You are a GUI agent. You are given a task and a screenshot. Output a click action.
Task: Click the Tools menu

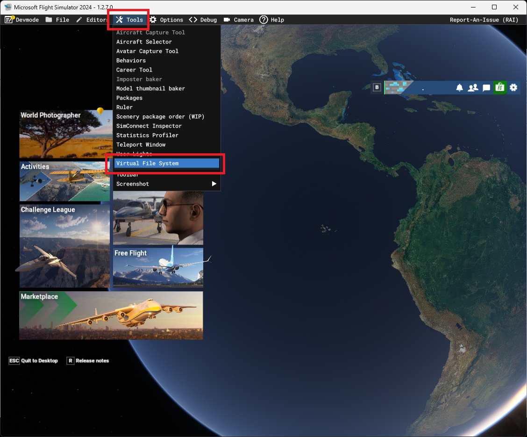tap(129, 20)
